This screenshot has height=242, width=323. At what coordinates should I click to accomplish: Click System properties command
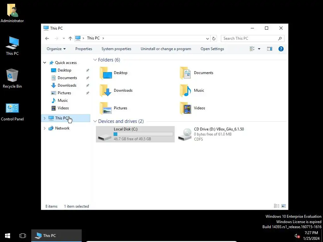[x=116, y=49]
